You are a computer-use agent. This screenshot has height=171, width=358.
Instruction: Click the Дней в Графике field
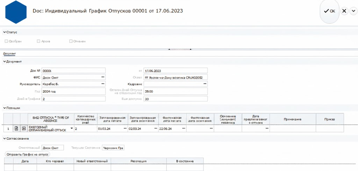point(73,99)
